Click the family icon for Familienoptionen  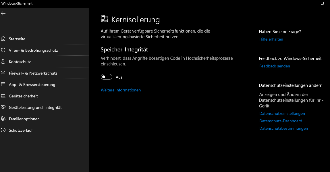3,119
